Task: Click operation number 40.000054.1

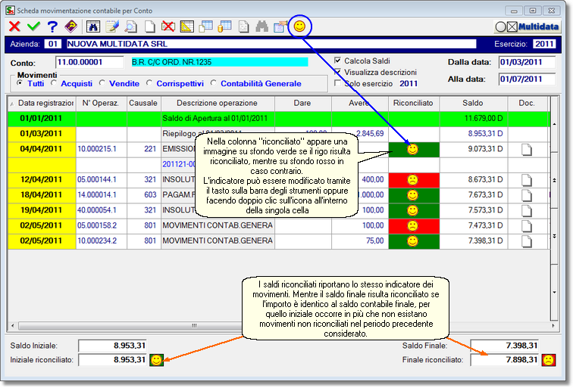Action: [x=97, y=210]
